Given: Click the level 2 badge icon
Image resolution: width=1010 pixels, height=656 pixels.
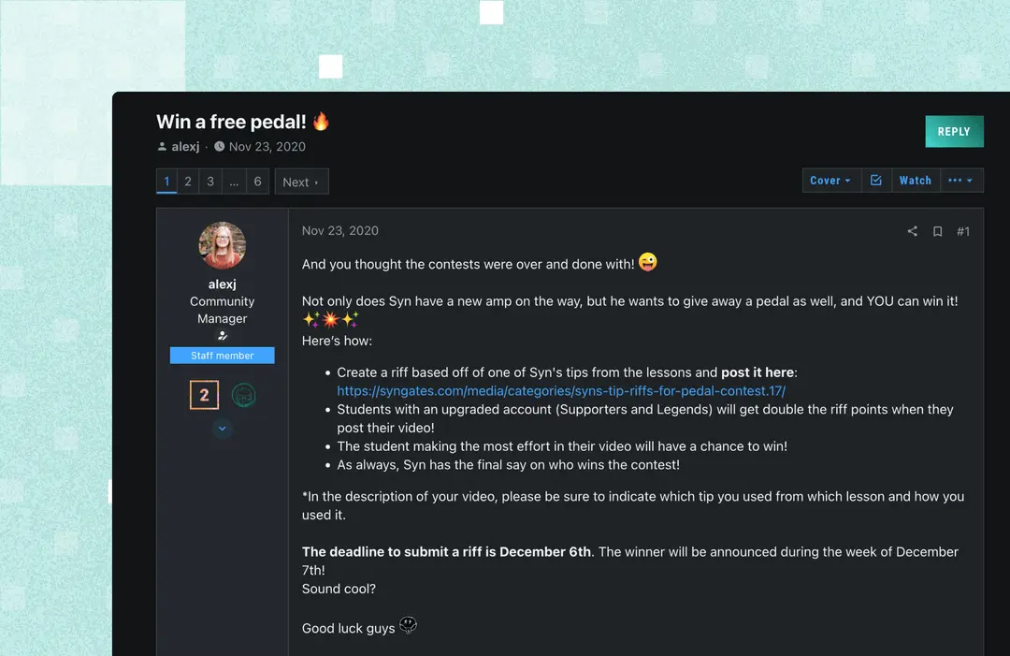Looking at the screenshot, I should [x=204, y=395].
